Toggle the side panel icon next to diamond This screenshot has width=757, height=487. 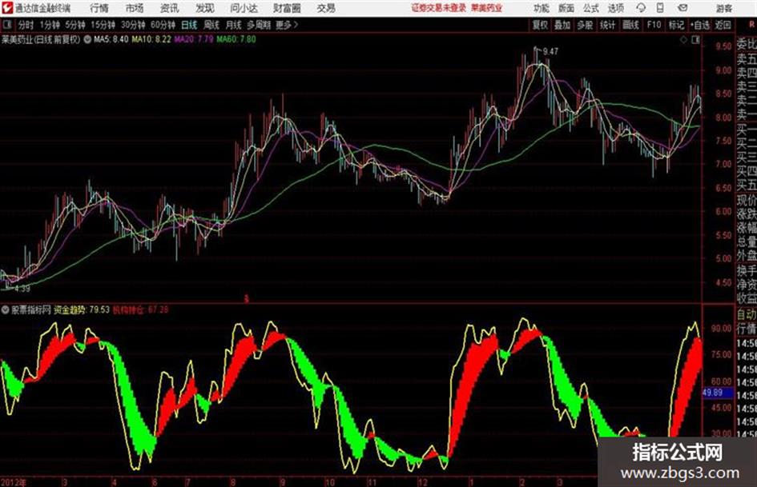[x=695, y=40]
